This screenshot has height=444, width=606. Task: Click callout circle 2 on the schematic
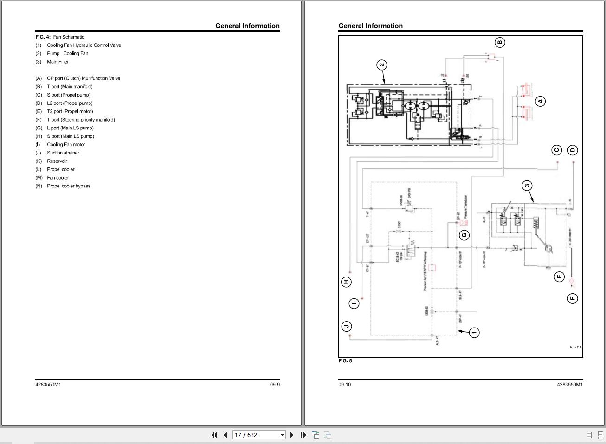pyautogui.click(x=381, y=65)
